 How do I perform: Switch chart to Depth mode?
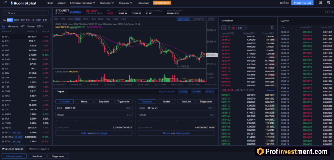tap(211, 19)
